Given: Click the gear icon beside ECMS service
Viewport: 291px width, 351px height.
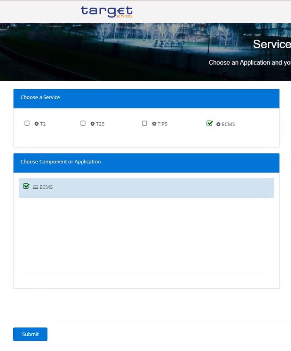Looking at the screenshot, I should pos(218,124).
